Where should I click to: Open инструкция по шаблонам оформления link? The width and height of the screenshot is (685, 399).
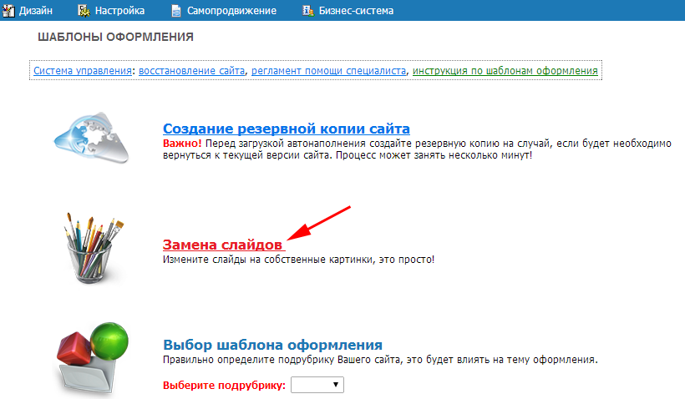point(505,71)
